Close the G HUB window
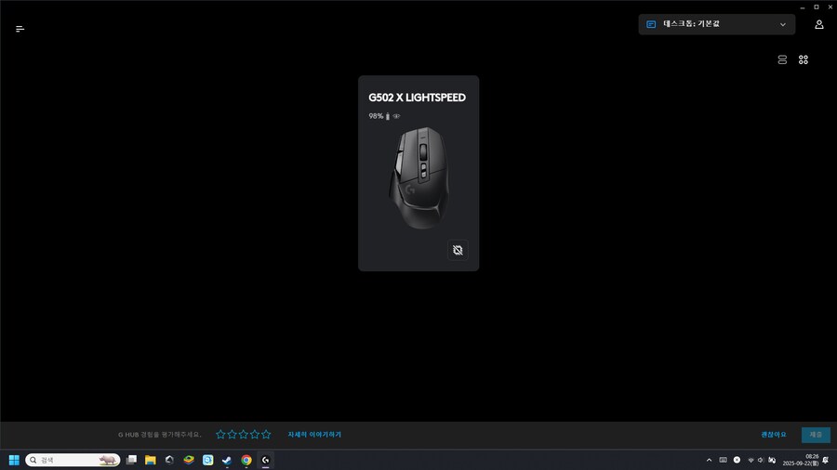The height and width of the screenshot is (470, 837). [x=830, y=7]
